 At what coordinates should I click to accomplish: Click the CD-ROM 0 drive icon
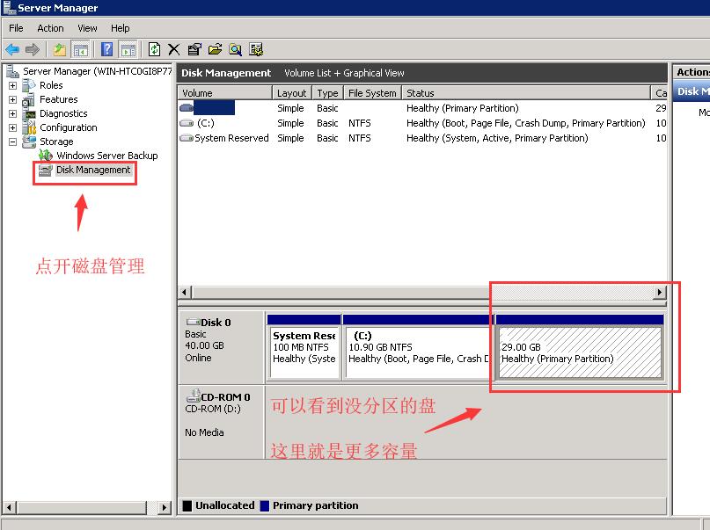[194, 396]
